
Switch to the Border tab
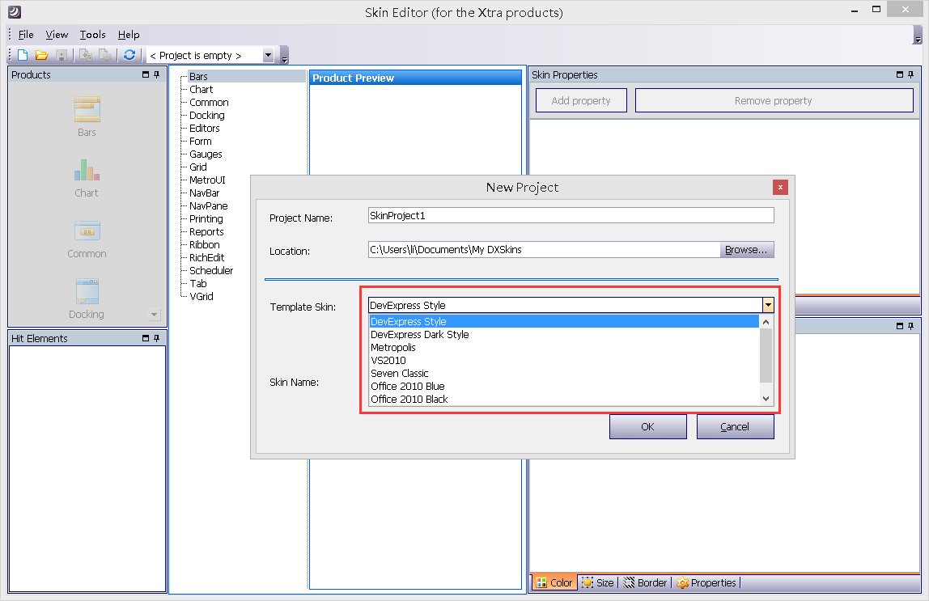point(645,582)
